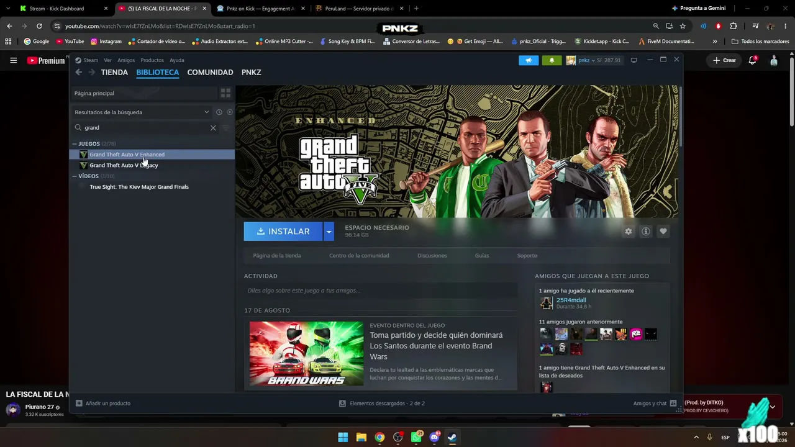Open the Amigos menu in Steam
The height and width of the screenshot is (447, 795).
pos(126,60)
